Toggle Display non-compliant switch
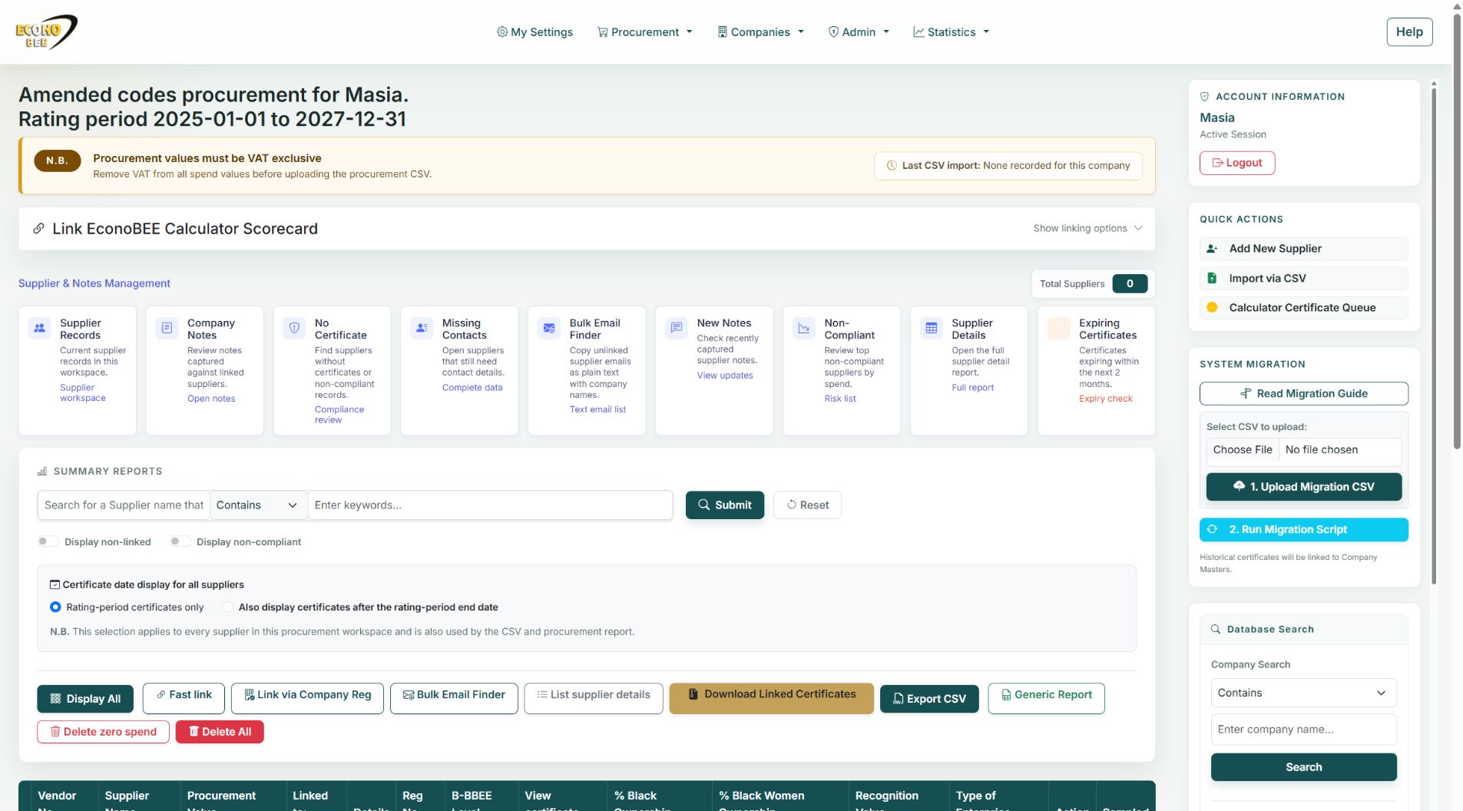 [180, 541]
